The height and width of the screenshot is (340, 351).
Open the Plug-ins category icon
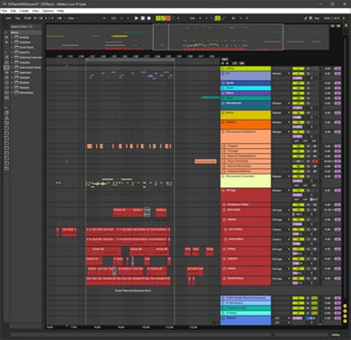tap(6, 88)
